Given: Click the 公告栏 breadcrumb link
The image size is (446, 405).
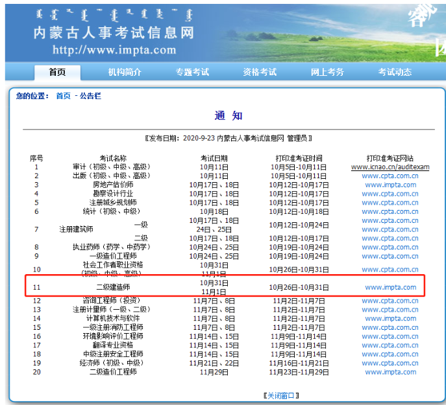Looking at the screenshot, I should [x=90, y=96].
